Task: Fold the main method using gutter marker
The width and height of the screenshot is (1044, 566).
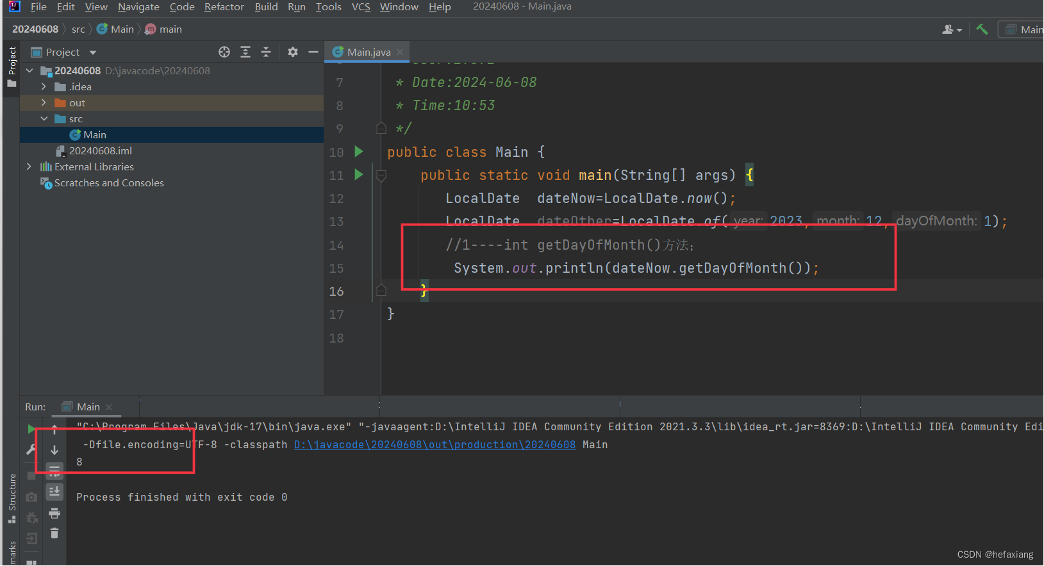Action: 381,175
